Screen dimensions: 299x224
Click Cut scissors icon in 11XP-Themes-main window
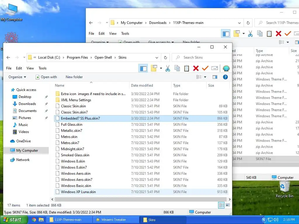(x=250, y=34)
